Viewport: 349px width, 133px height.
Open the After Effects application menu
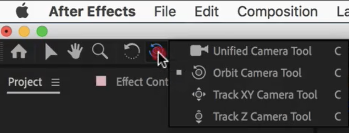[92, 12]
